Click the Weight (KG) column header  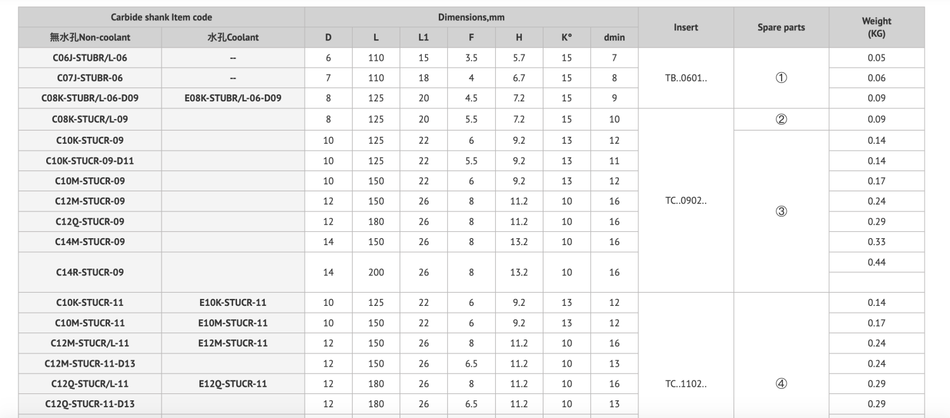[877, 27]
